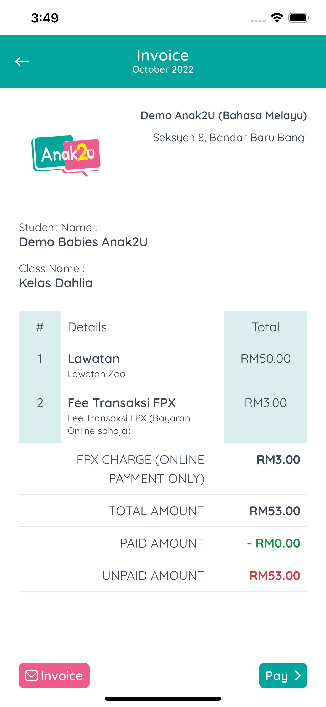326x707 pixels.
Task: Tap the signal dots indicator
Action: point(258,21)
